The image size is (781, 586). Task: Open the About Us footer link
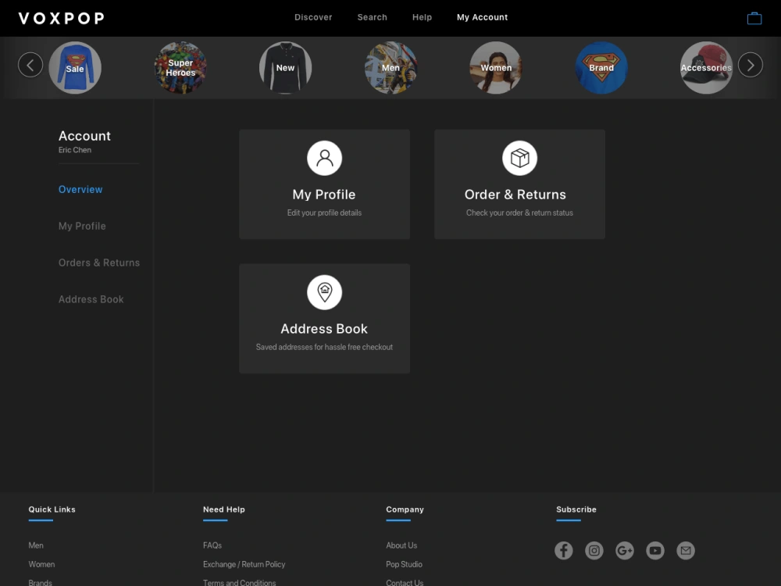point(401,545)
